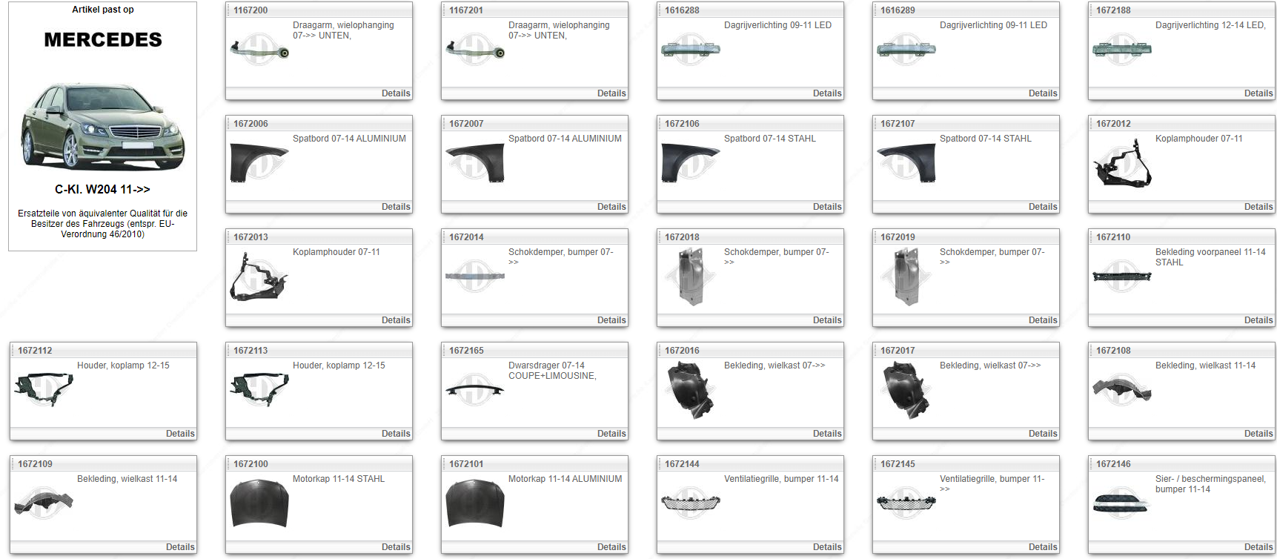
Task: Click the Dagrijverlichting 12-14 LED title
Action: click(x=1210, y=25)
